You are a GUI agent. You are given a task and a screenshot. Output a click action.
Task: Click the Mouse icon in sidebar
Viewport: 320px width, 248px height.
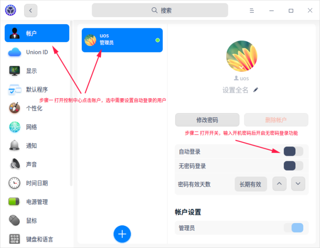tap(14, 220)
